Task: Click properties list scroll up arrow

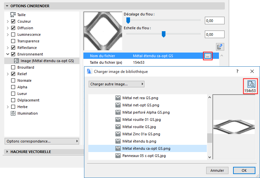Action: 222,56
